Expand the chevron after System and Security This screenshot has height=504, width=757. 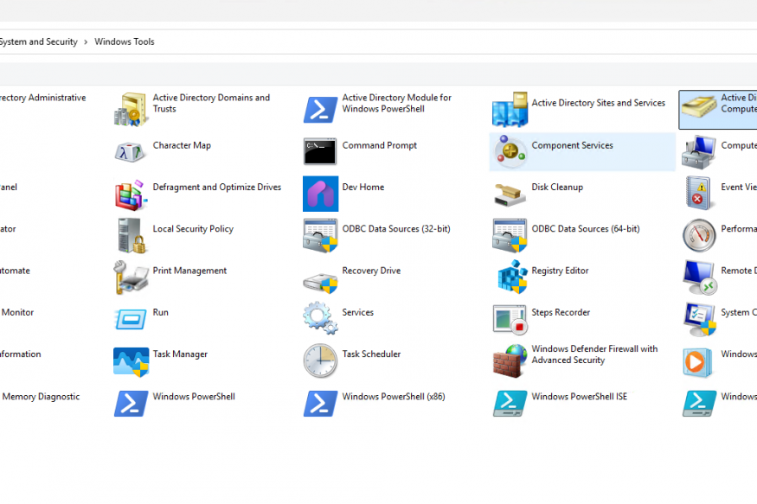[86, 41]
